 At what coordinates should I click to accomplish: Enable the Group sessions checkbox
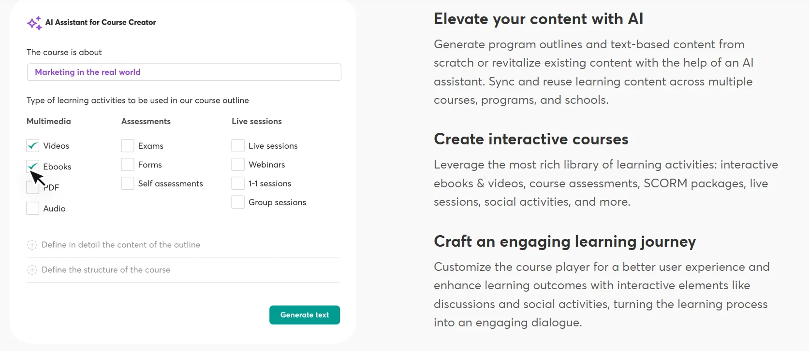pos(238,202)
